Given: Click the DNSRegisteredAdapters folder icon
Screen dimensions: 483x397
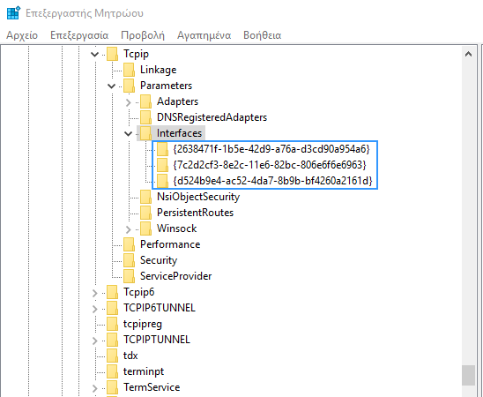Looking at the screenshot, I should 145,117.
